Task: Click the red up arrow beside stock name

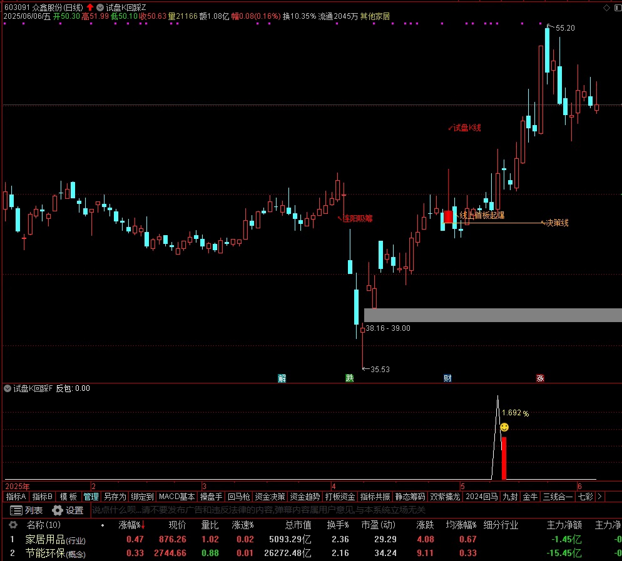Action: pyautogui.click(x=90, y=7)
